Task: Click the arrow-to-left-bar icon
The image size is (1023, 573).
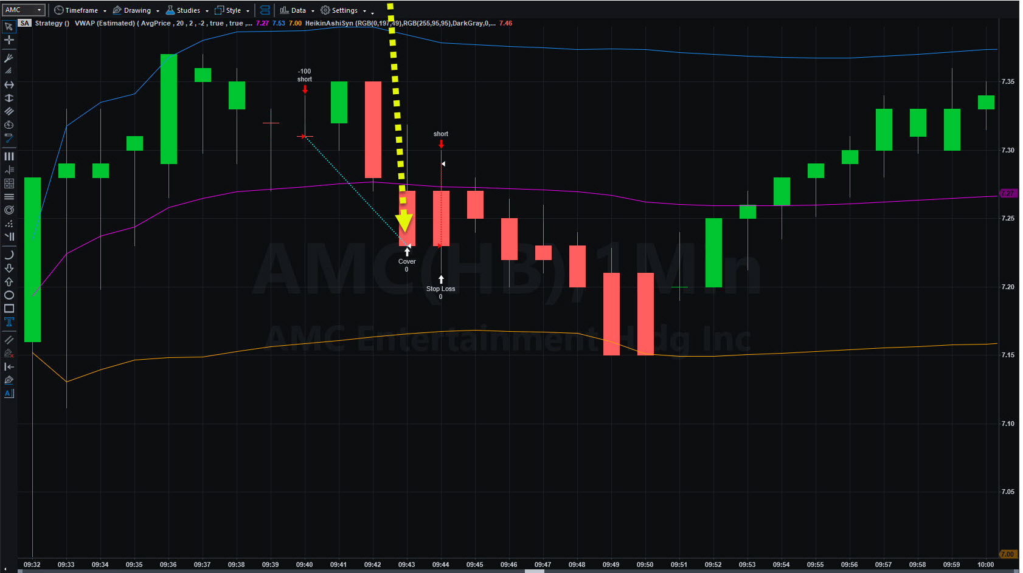Action: pos(9,366)
